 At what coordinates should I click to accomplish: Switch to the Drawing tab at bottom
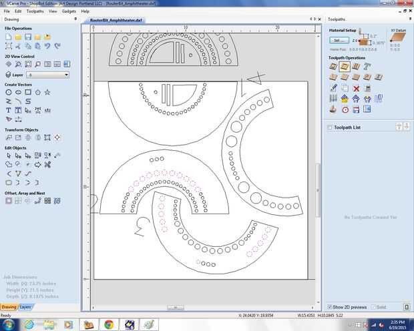(9, 307)
